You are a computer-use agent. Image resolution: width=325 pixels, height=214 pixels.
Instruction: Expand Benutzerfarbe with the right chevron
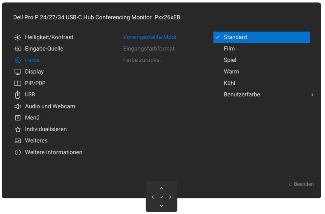(312, 95)
